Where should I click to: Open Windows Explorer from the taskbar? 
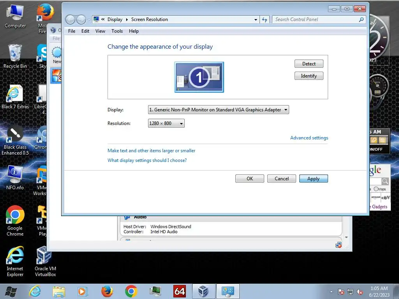pos(59,291)
